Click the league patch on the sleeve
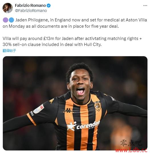150x153 pixels. (39, 109)
